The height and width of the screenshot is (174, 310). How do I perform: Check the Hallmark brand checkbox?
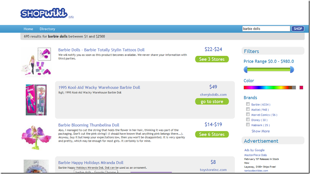tap(248, 125)
